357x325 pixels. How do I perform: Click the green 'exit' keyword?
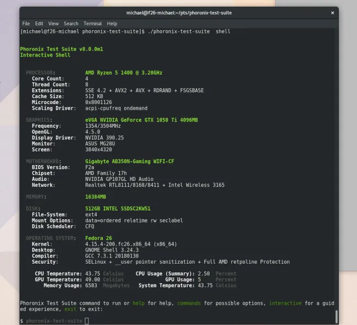point(70,309)
